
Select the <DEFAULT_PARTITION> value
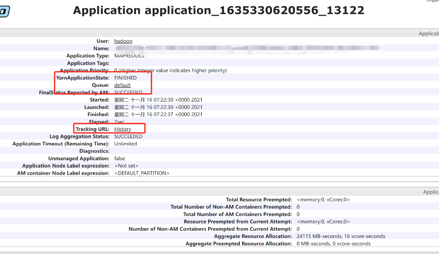(142, 173)
